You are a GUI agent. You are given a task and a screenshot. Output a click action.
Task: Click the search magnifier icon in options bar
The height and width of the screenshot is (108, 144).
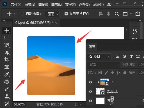117,14
